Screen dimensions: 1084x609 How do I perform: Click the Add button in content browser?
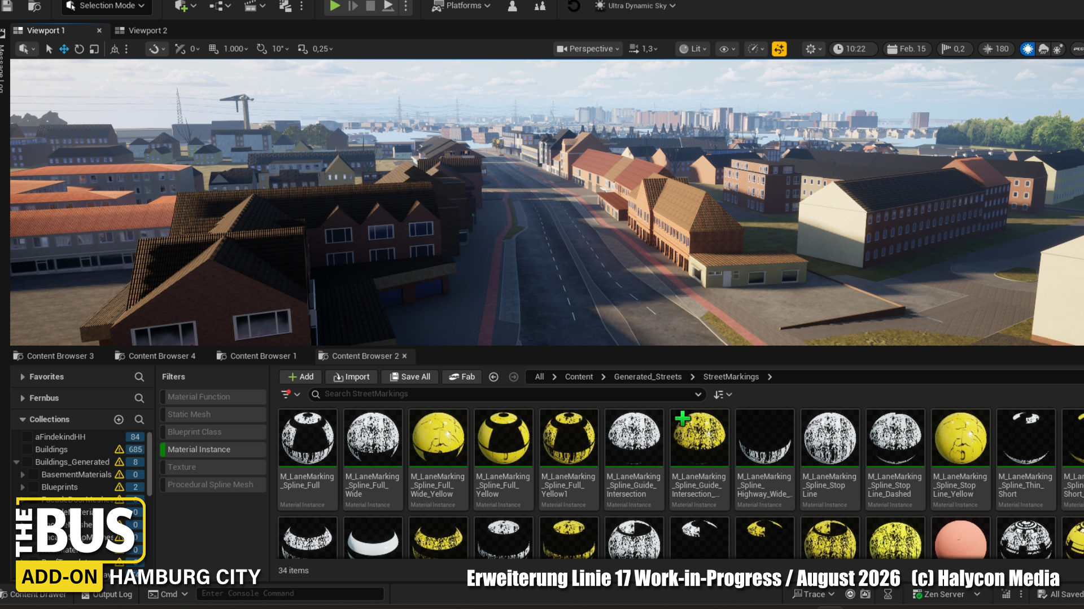coord(301,377)
